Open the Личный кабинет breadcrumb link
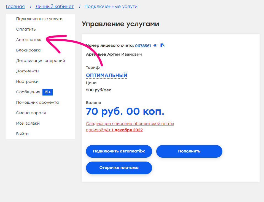Screen dimensions: 264x202 [x=55, y=7]
